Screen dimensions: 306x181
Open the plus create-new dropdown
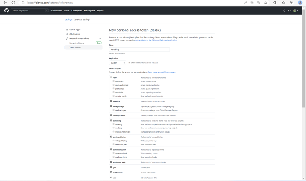tap(289, 11)
